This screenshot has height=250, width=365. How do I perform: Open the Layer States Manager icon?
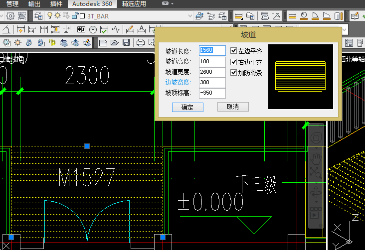coord(222,16)
